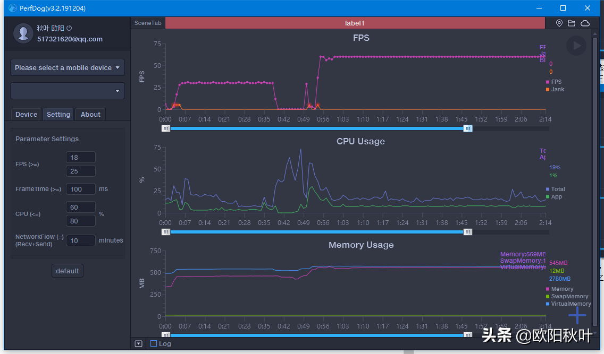Viewport: 604px width, 354px height.
Task: Click the FrameTime threshold input field
Action: [80, 189]
